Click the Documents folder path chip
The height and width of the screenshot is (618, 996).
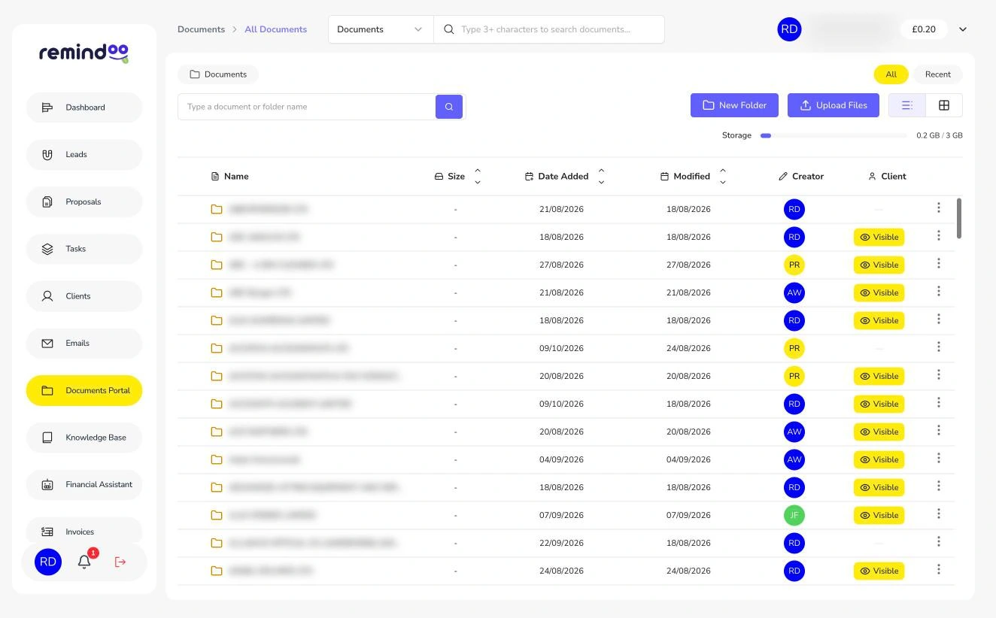click(218, 74)
